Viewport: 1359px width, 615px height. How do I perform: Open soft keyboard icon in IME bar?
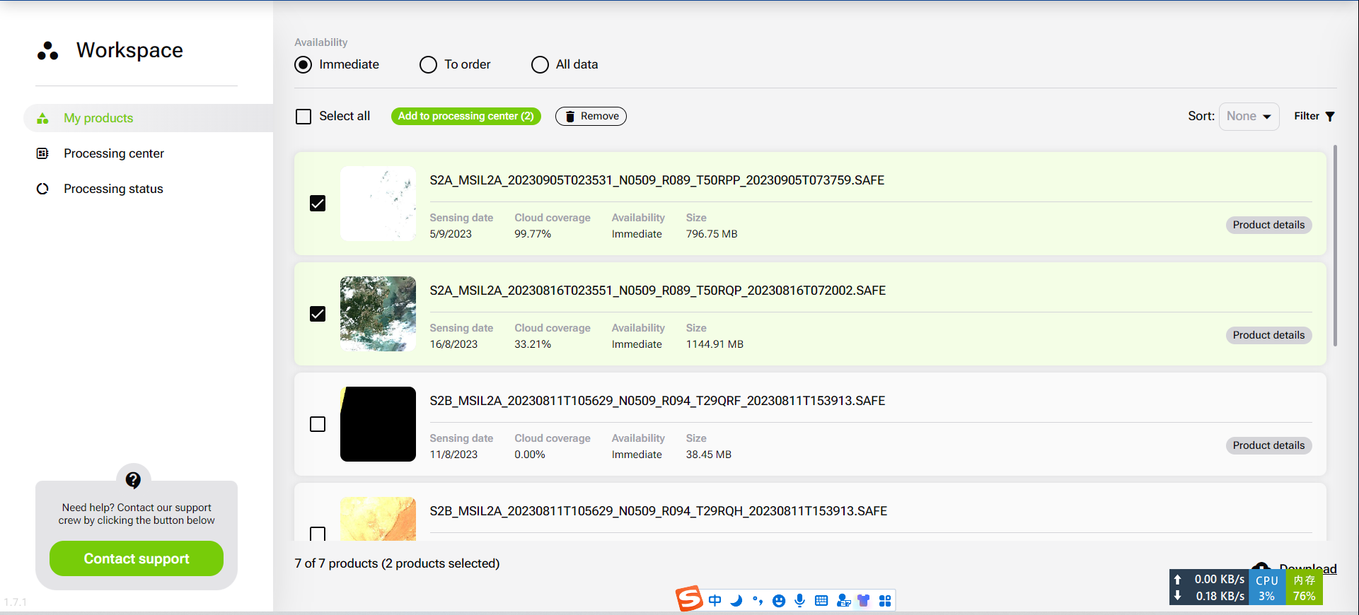[821, 601]
